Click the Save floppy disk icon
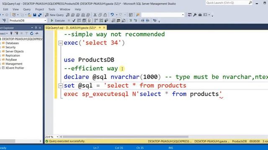This screenshot has width=268, height=150. click(x=35, y=15)
